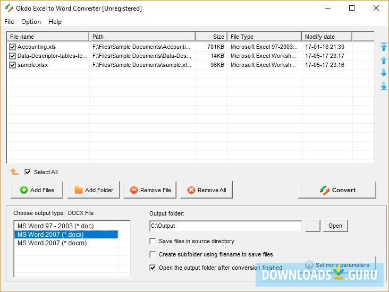
Task: Click the Add Files button
Action: [37, 190]
